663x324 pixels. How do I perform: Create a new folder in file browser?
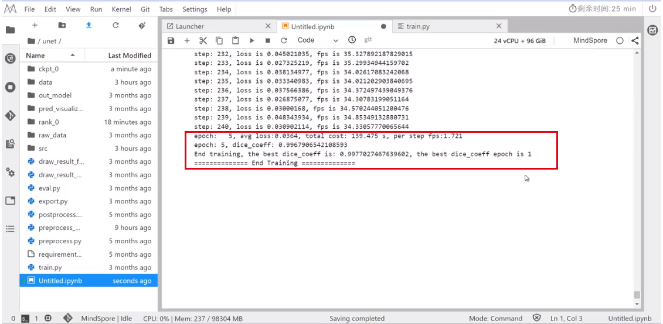(62, 25)
